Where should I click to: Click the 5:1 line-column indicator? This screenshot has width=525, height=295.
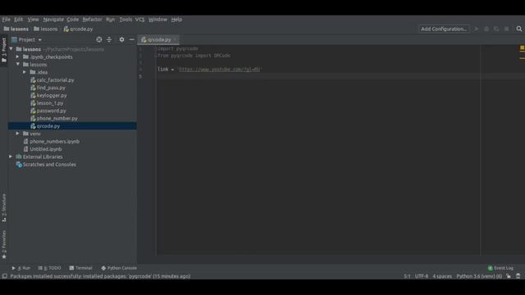[407, 276]
